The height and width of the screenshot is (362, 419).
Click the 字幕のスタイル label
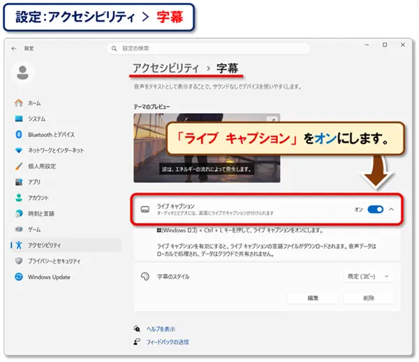pyautogui.click(x=173, y=277)
